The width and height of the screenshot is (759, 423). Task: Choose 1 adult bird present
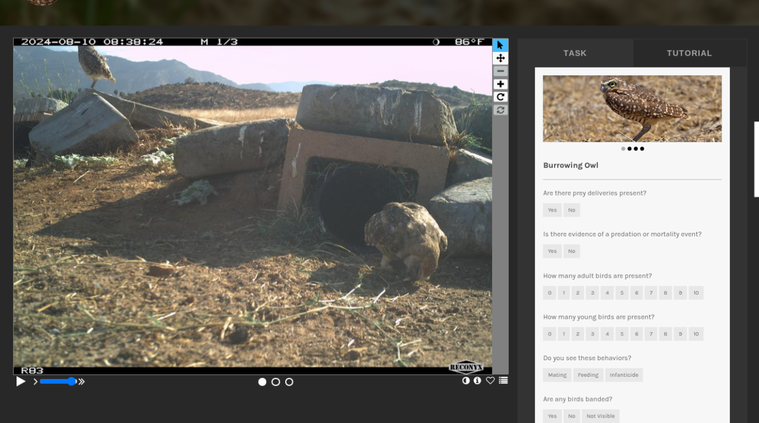(x=564, y=293)
